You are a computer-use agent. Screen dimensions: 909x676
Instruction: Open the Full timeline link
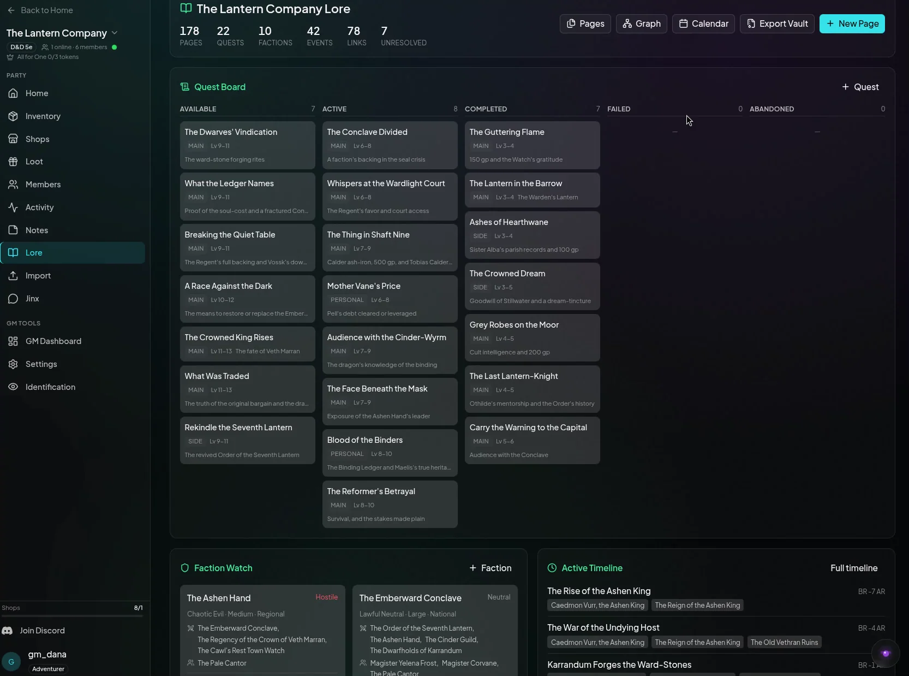pos(854,568)
